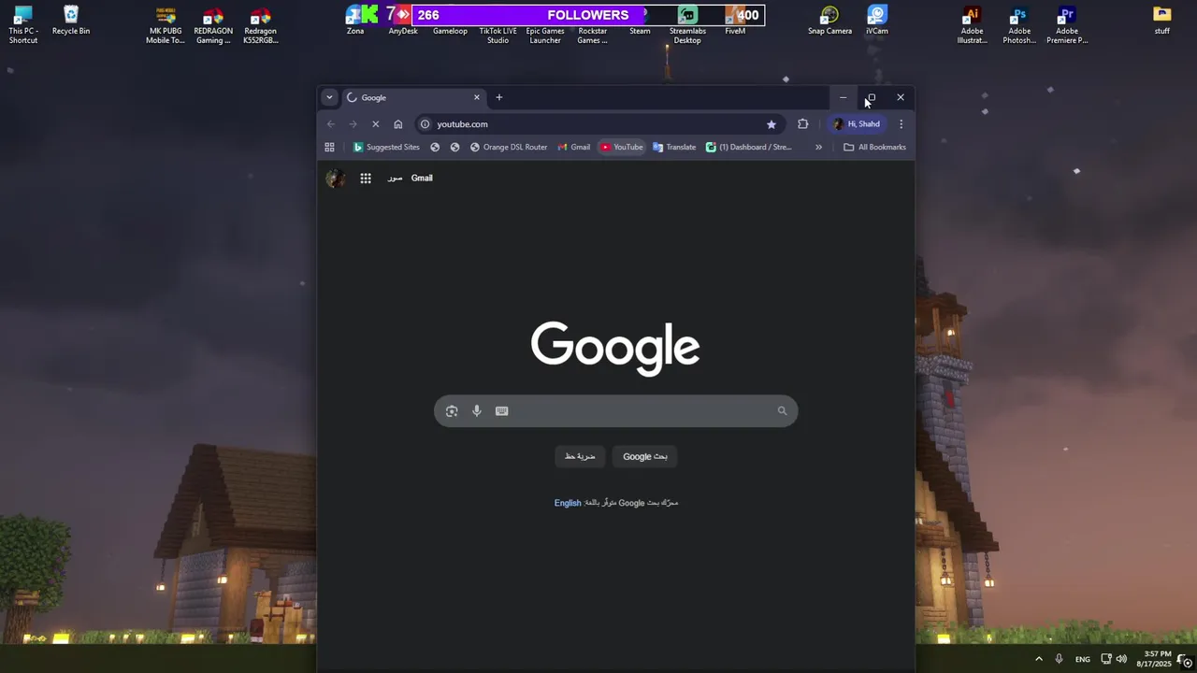Expand hidden bookmarks with double chevron

coord(818,147)
